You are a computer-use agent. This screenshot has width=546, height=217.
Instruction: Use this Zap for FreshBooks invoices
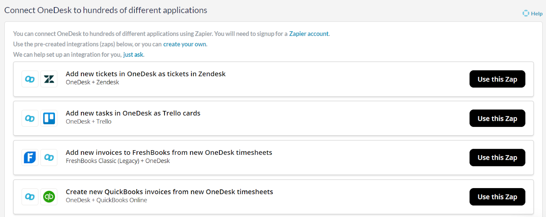pyautogui.click(x=497, y=157)
